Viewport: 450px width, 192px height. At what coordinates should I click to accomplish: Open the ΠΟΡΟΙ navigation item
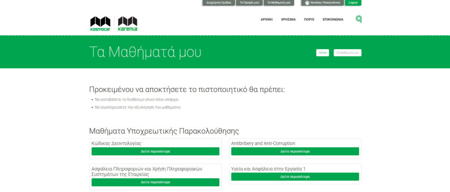point(309,19)
